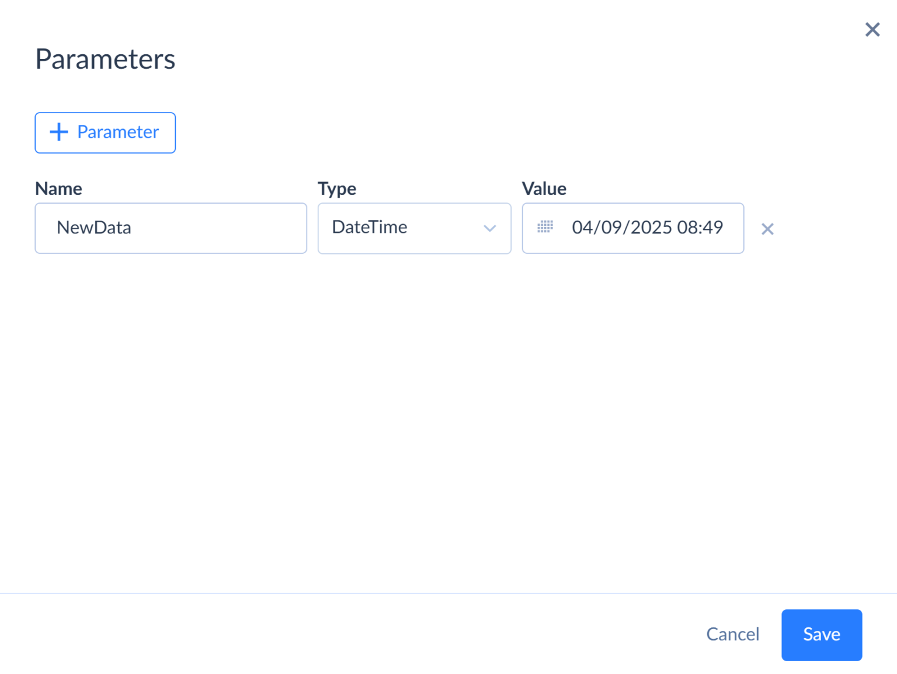Click the Parameters dialog heading
Viewport: 897px width, 674px height.
(105, 59)
